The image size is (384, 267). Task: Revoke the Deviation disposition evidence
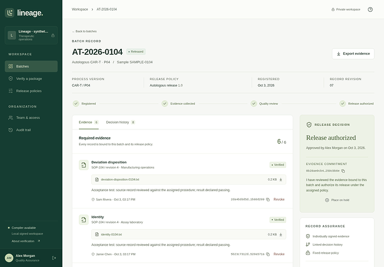[x=279, y=200]
